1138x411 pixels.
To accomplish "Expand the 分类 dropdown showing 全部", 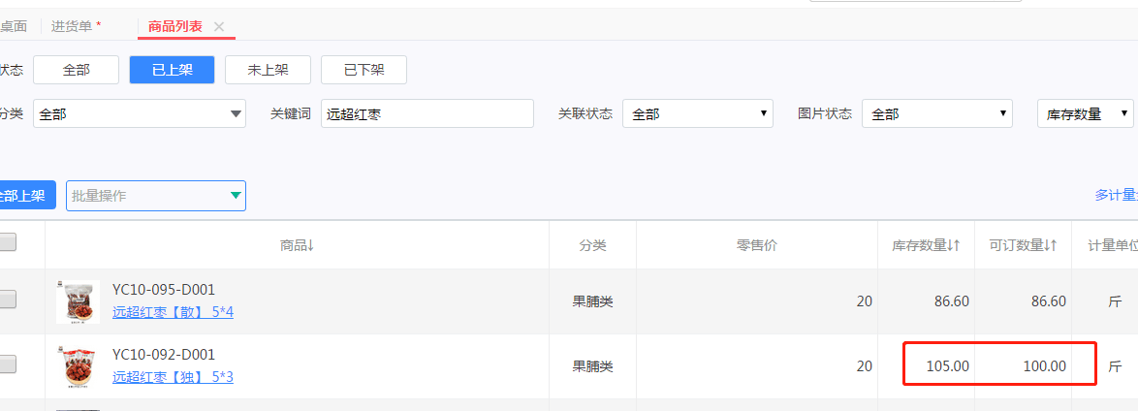I will pos(140,114).
